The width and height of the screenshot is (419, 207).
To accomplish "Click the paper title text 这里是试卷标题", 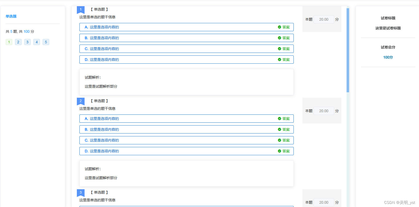I will (388, 28).
